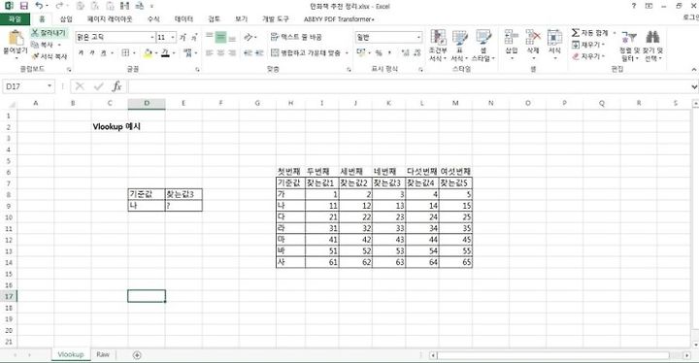
Task: Click increase indent icon
Action: click(x=259, y=53)
